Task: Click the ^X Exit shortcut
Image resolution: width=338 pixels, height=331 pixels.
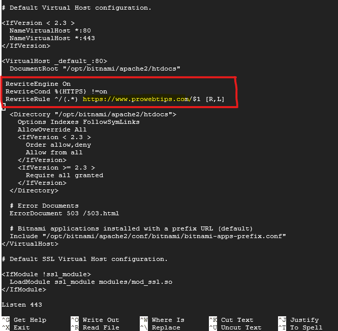Action: click(x=16, y=327)
